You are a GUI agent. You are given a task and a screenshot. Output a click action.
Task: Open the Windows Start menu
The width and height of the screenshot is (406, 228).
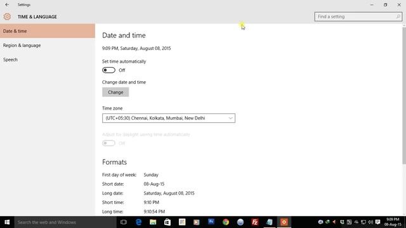coord(7,222)
